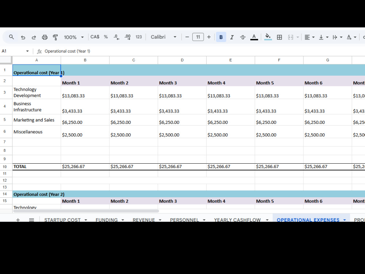
Task: Open the fill color picker
Action: tap(268, 37)
